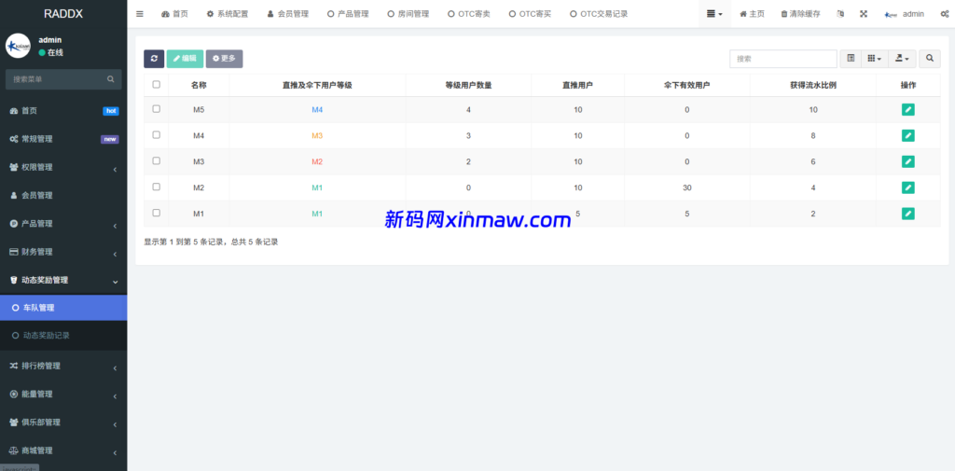Expand 产品管理 in the sidebar
955x471 pixels.
[x=63, y=224]
